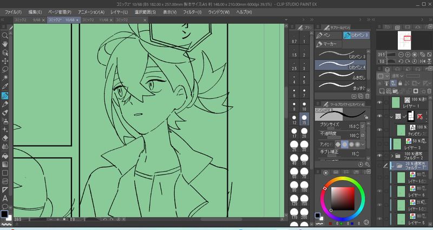
Task: Select the Text tool
Action: 5,198
